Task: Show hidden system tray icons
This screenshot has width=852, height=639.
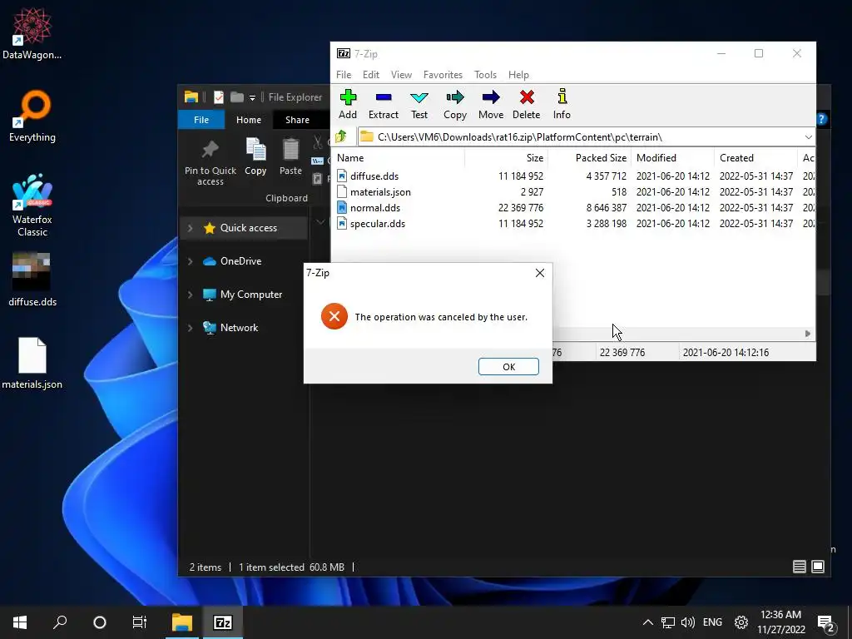Action: point(647,622)
